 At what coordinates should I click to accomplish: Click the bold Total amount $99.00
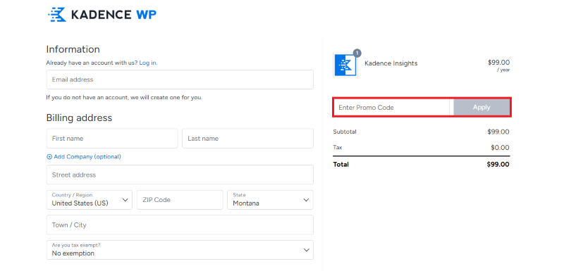498,165
